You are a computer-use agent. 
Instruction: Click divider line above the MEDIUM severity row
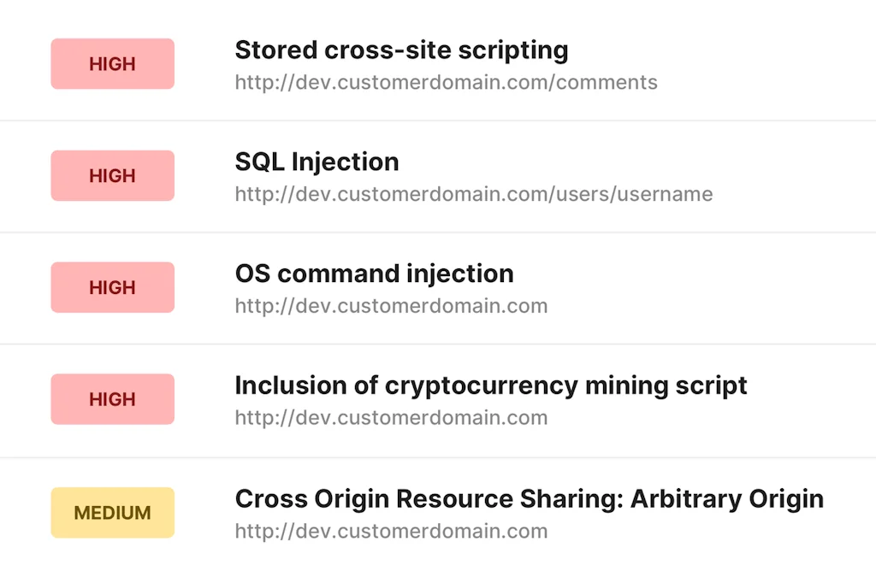pos(438,457)
